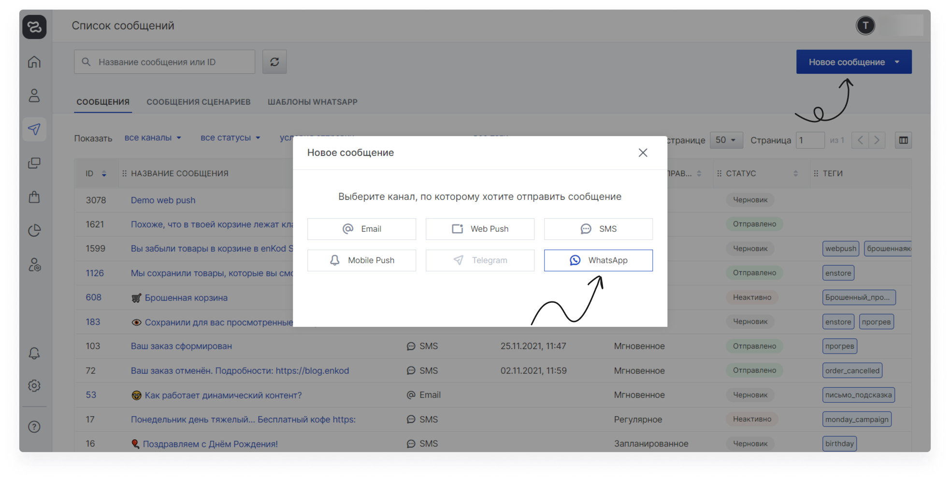Open the enKod logo home icon
Viewport: 950px width, 481px height.
click(x=34, y=27)
